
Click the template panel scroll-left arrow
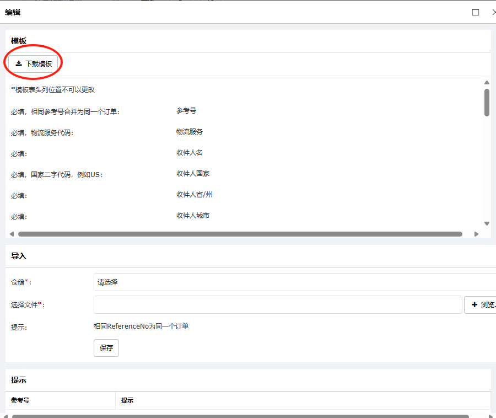12,234
